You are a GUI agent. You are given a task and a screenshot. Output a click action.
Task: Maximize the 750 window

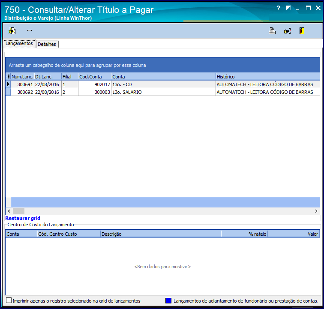pyautogui.click(x=308, y=8)
